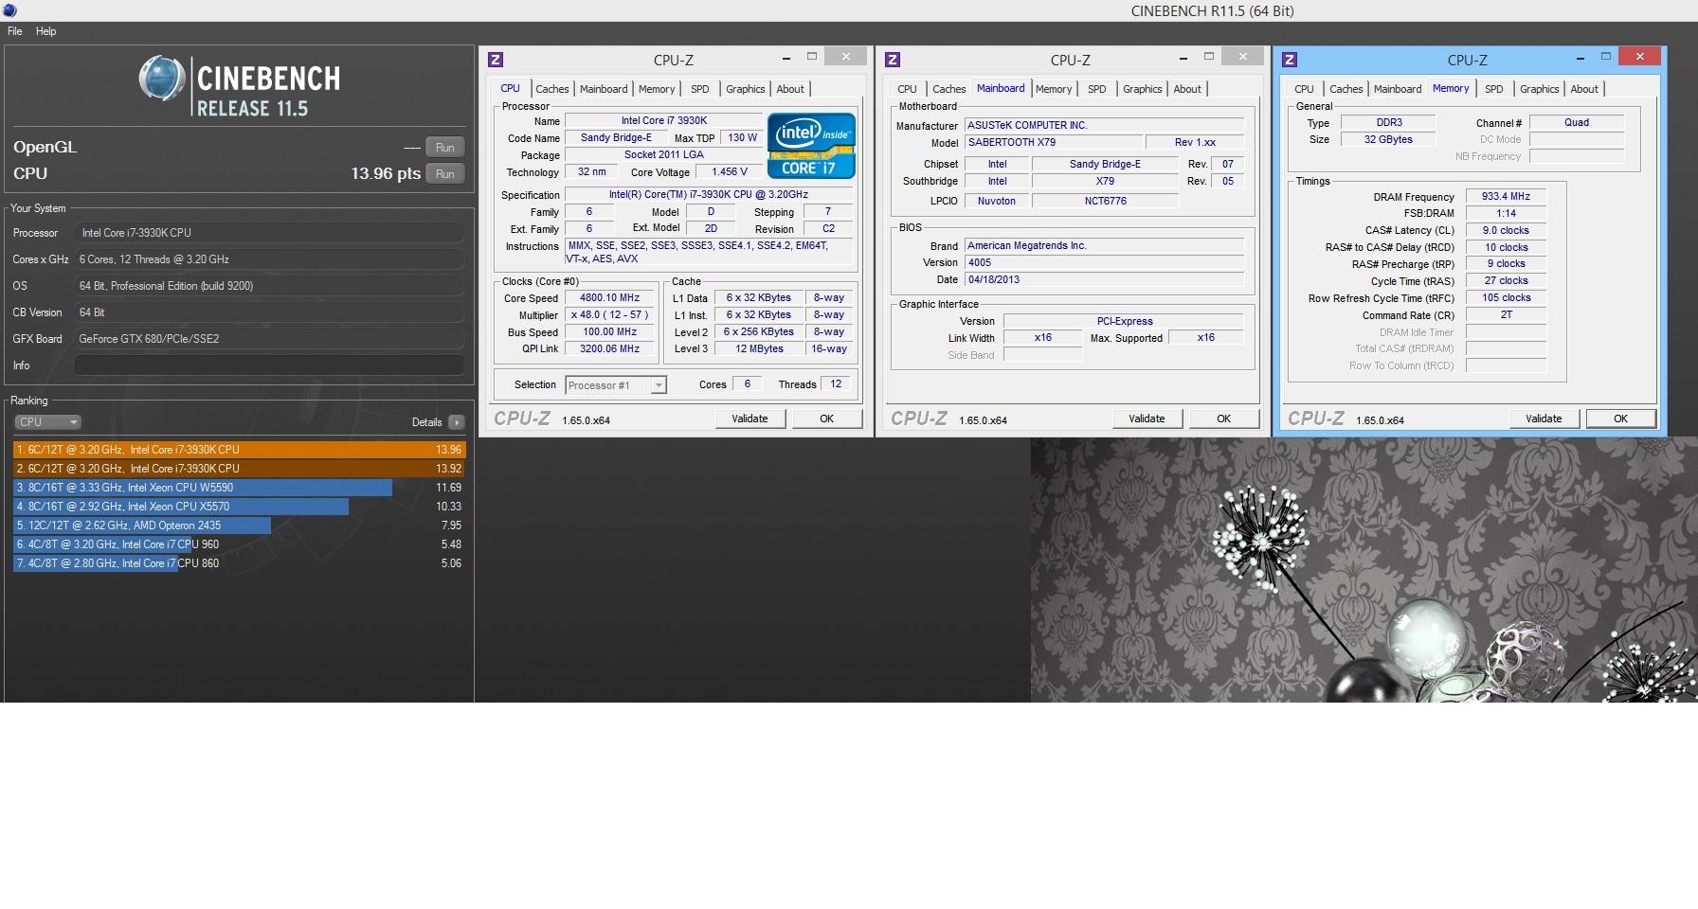Click the GeForce GTX 680 GFX Board field
Viewport: 1698px width, 909px height.
[269, 339]
